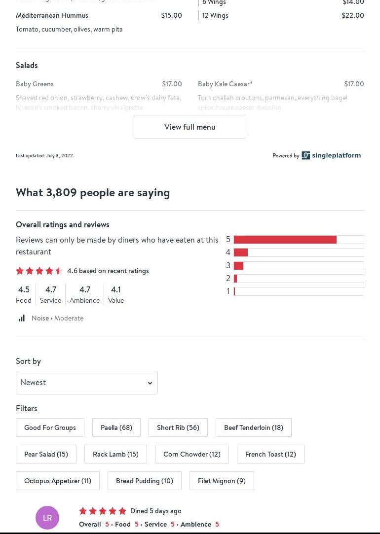This screenshot has width=380, height=534.
Task: Click the 4-star rating bar
Action: tap(299, 252)
